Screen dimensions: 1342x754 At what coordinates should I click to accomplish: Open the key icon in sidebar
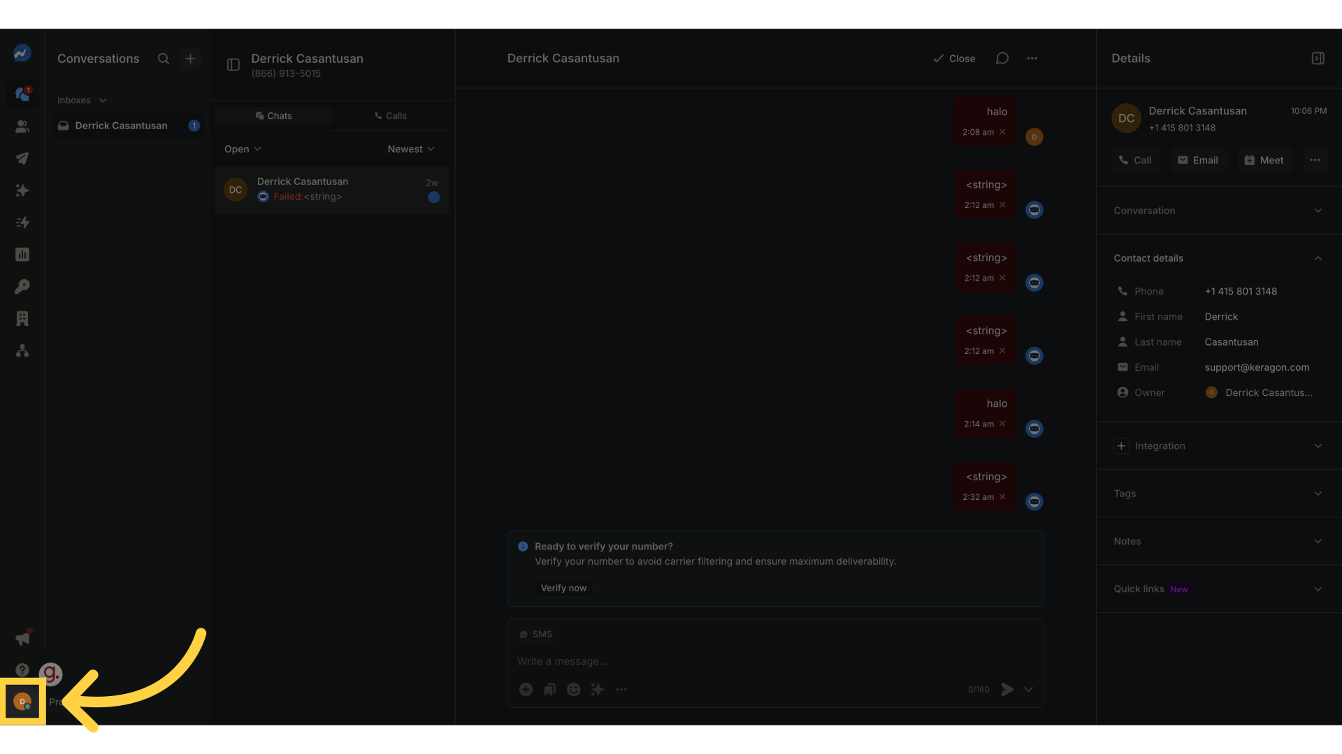pos(22,287)
